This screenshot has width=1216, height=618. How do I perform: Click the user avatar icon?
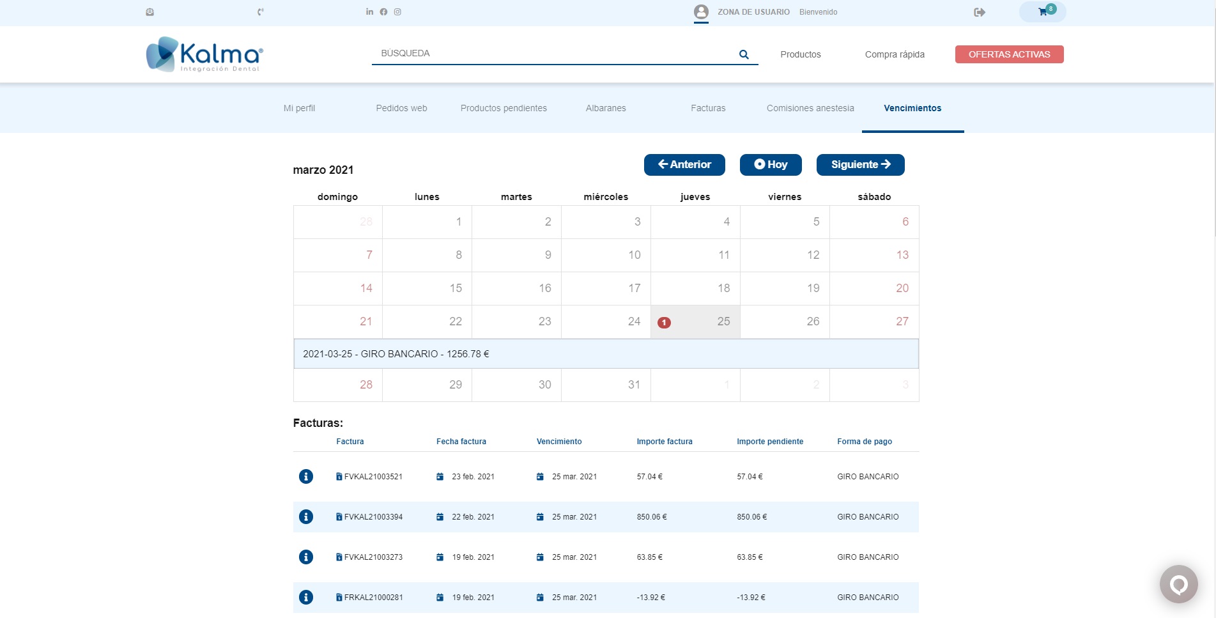(x=701, y=12)
